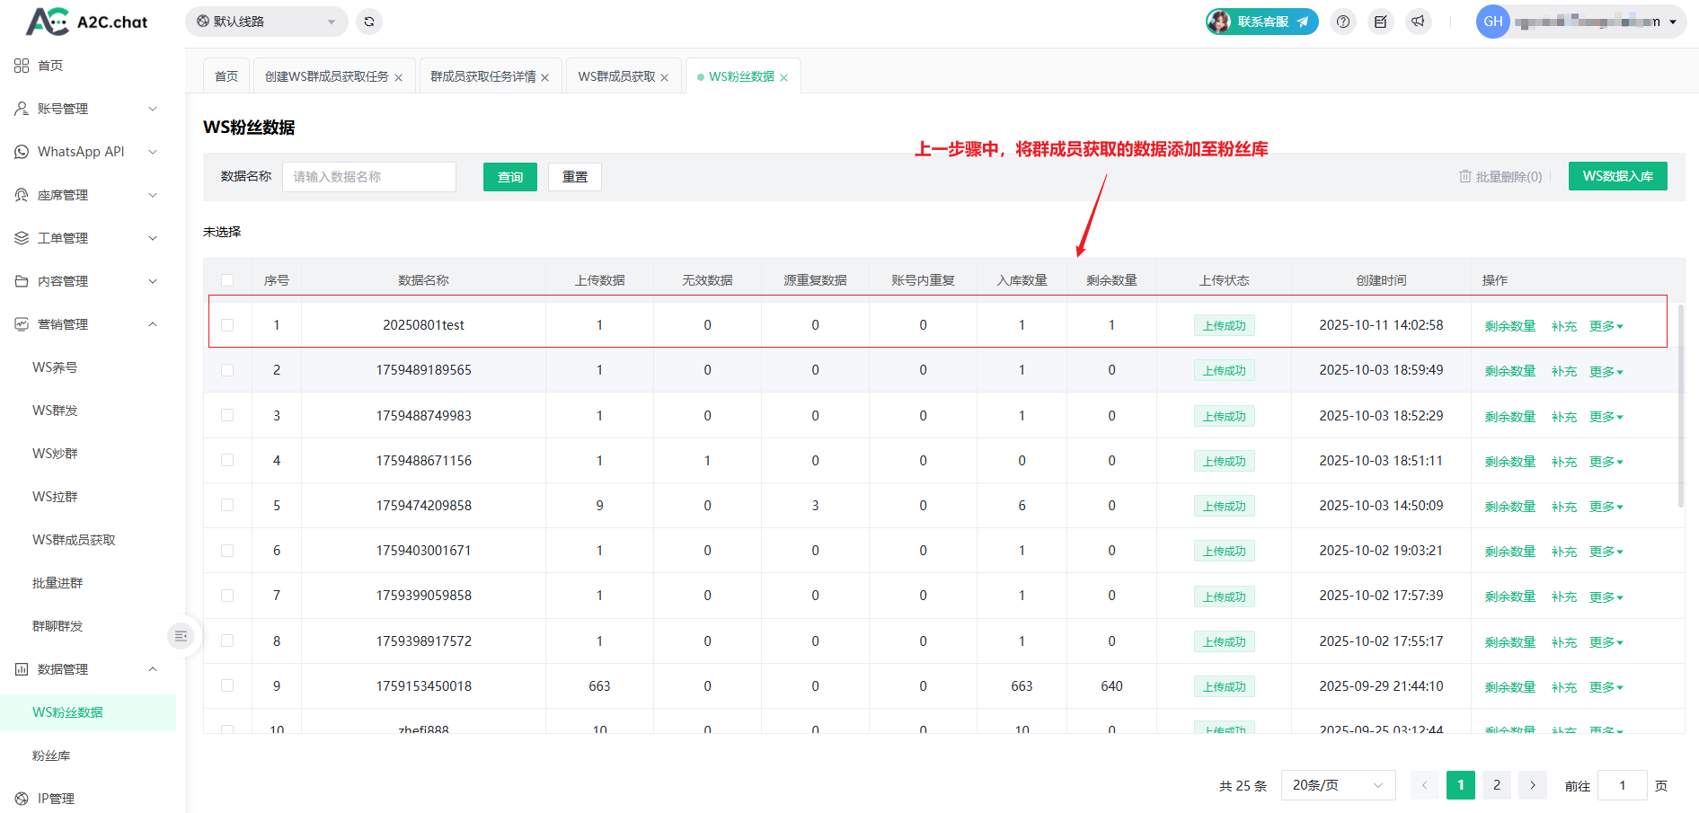This screenshot has width=1699, height=813.
Task: Go to page 2 of results
Action: [x=1496, y=785]
